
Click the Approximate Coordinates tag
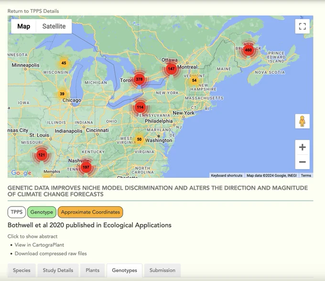(x=90, y=212)
